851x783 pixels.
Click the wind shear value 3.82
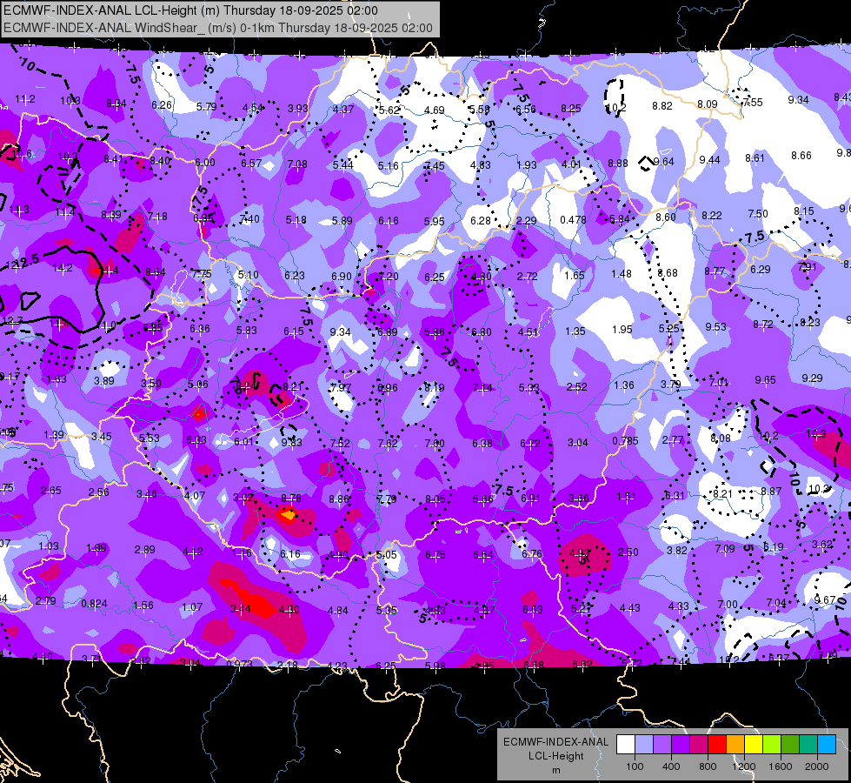point(677,550)
